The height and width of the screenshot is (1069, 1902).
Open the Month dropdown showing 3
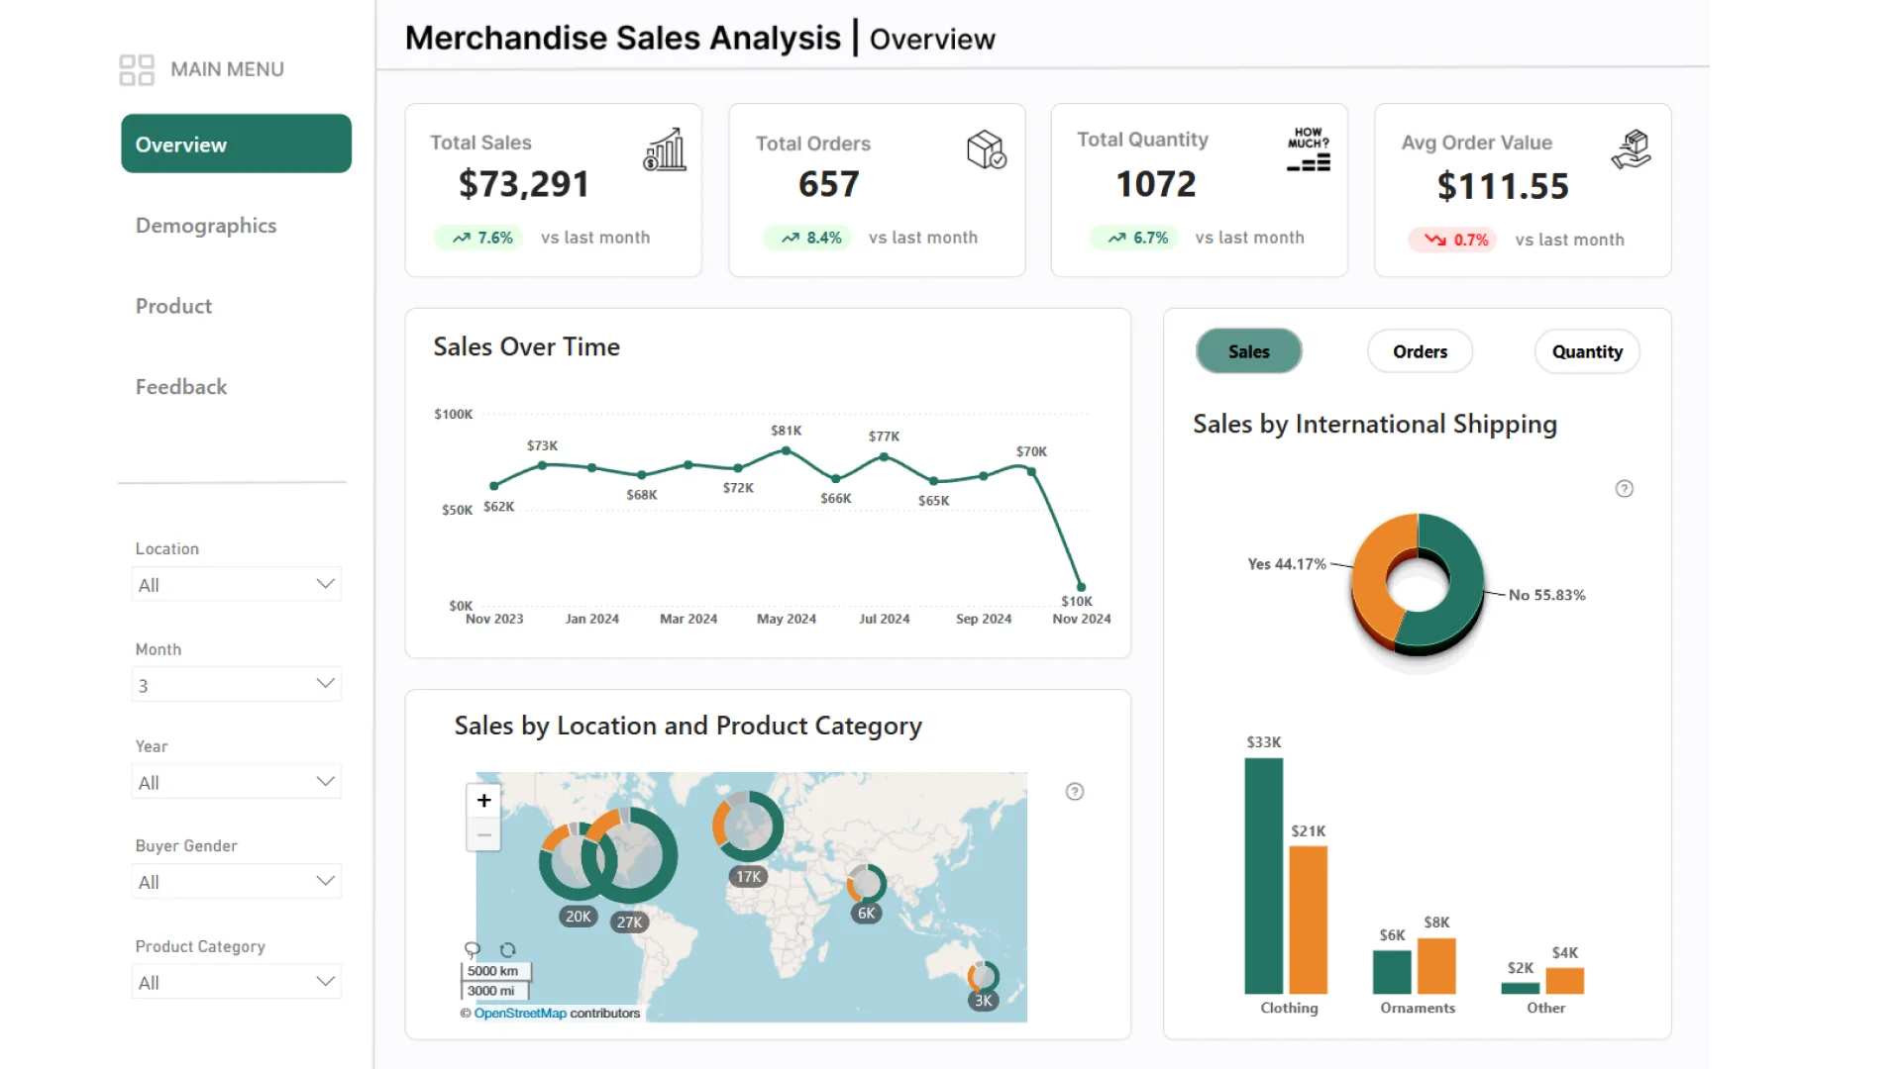tap(237, 684)
